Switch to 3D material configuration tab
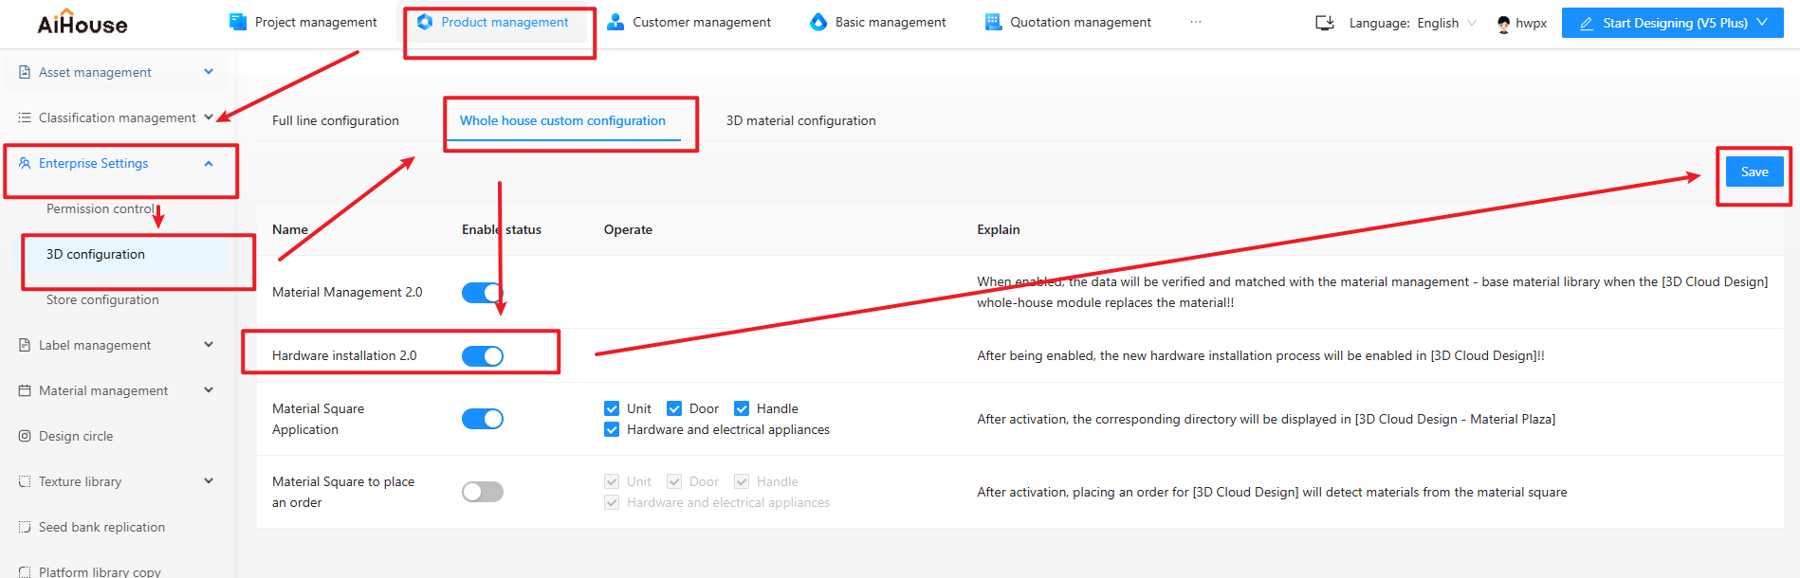 pyautogui.click(x=800, y=120)
